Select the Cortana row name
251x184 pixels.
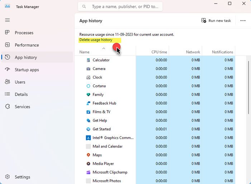[99, 86]
